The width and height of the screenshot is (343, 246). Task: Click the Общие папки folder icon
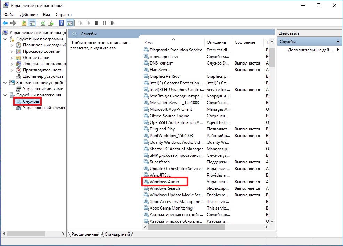point(19,58)
